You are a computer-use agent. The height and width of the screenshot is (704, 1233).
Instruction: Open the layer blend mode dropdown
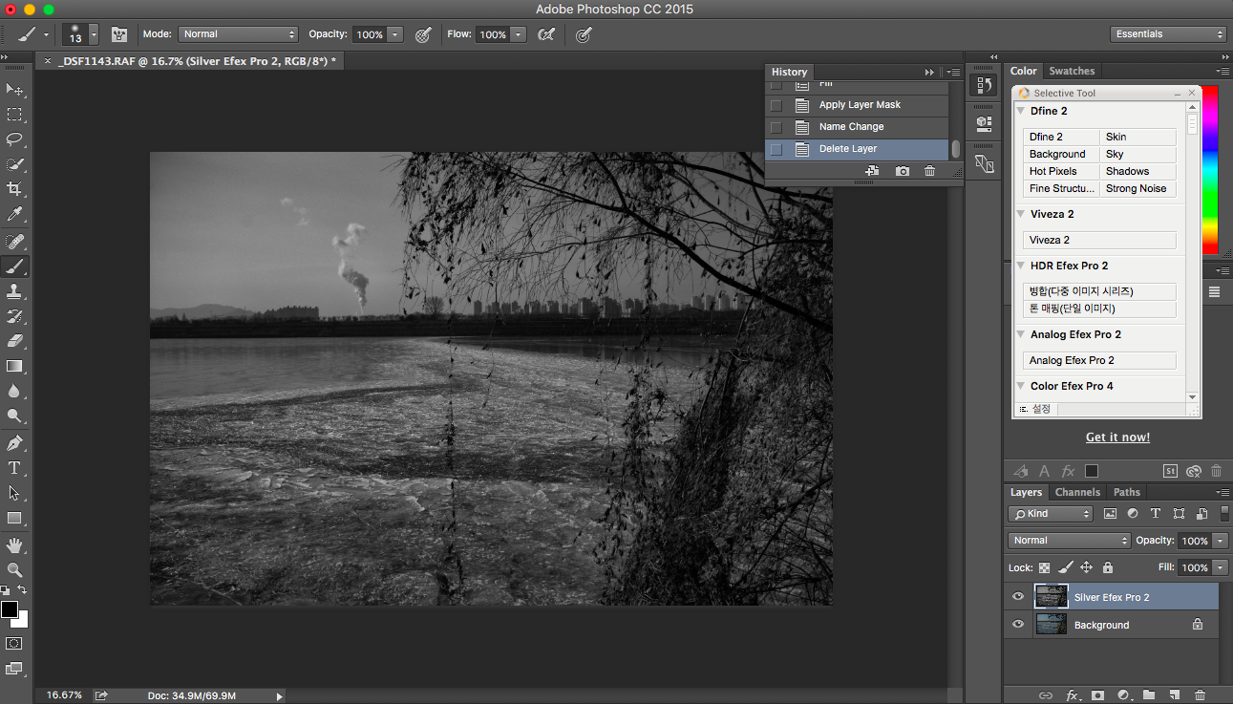pos(1070,541)
